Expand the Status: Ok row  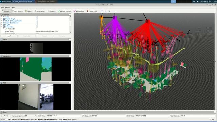[4, 29]
